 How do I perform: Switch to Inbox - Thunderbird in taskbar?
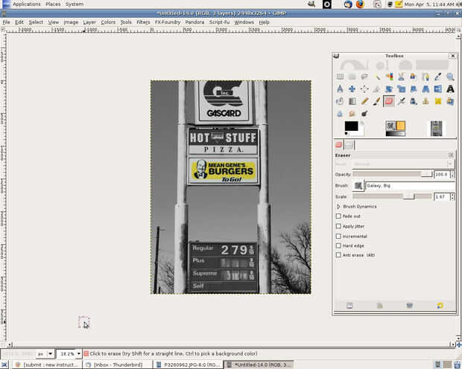pyautogui.click(x=118, y=365)
